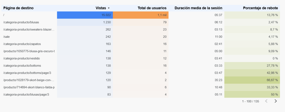Sort by Total de usuarios column
This screenshot has width=285, height=112.
[152, 8]
